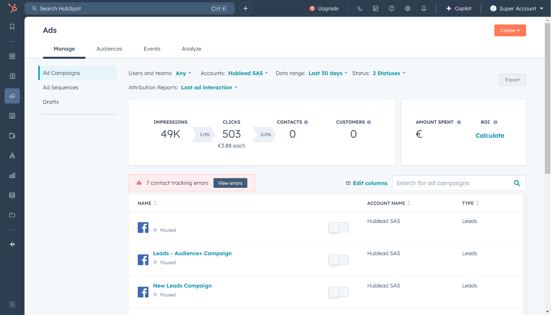Toggle the first paused Facebook campaign on
The image size is (551, 315).
click(338, 227)
